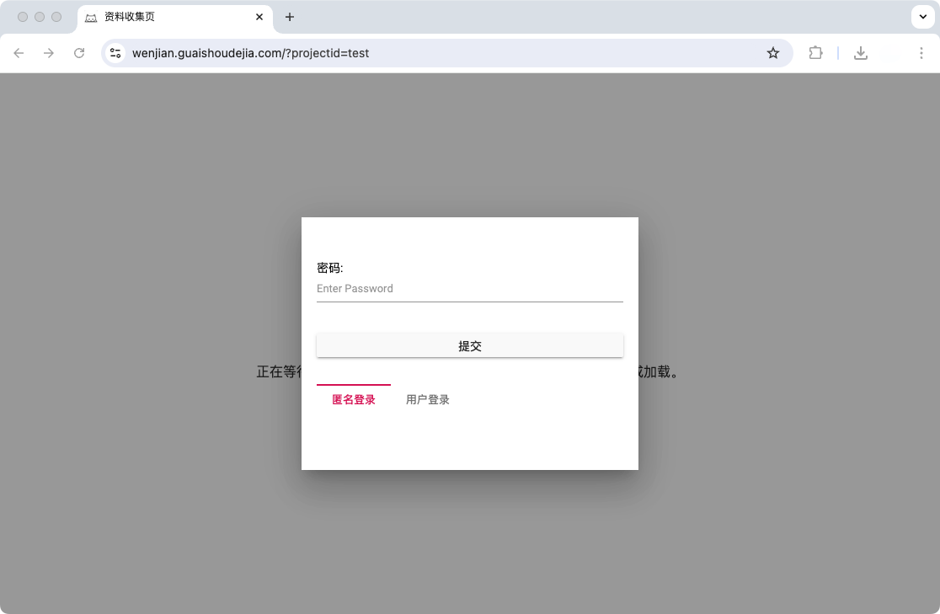Close the 资料收集页 tab
This screenshot has width=940, height=614.
[x=259, y=17]
